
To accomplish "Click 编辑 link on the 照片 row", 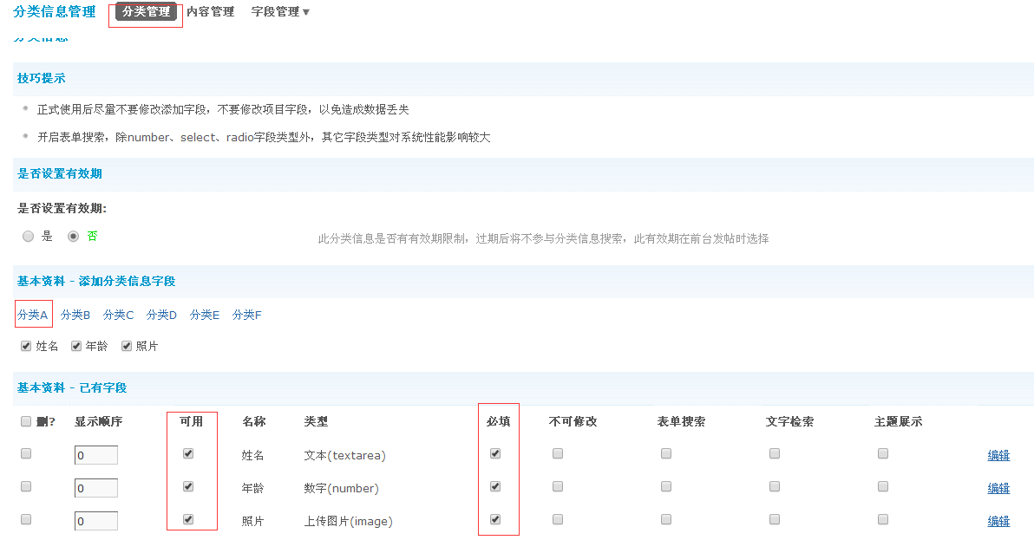I will pos(998,519).
